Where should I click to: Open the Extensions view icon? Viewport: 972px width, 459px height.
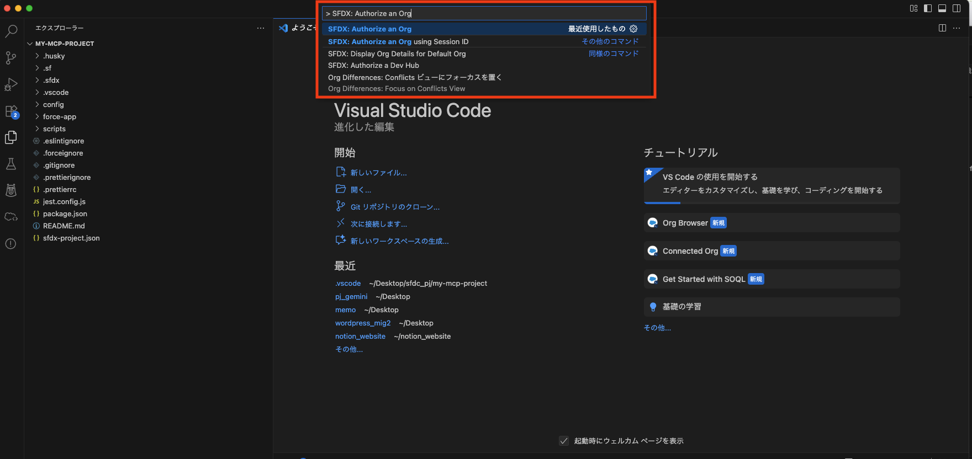pos(11,111)
